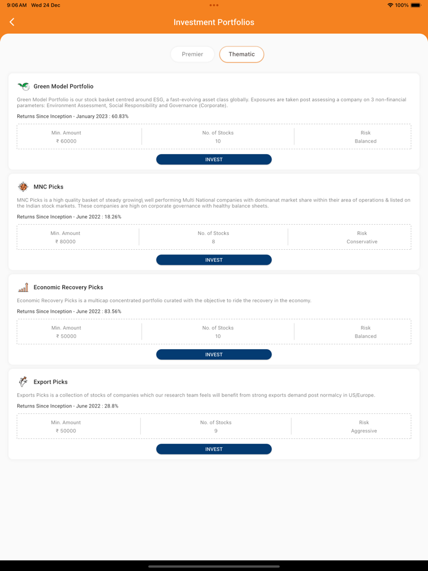Switch to the Premier tab

point(193,54)
